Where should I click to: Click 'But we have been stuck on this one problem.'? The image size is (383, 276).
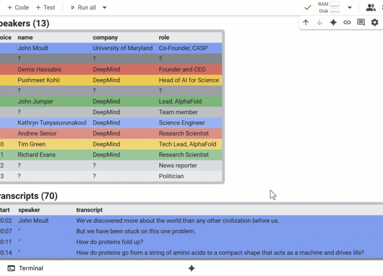pyautogui.click(x=136, y=231)
